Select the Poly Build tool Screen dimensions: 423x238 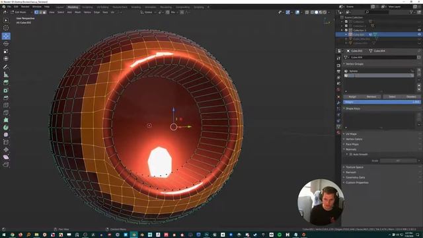click(x=6, y=120)
